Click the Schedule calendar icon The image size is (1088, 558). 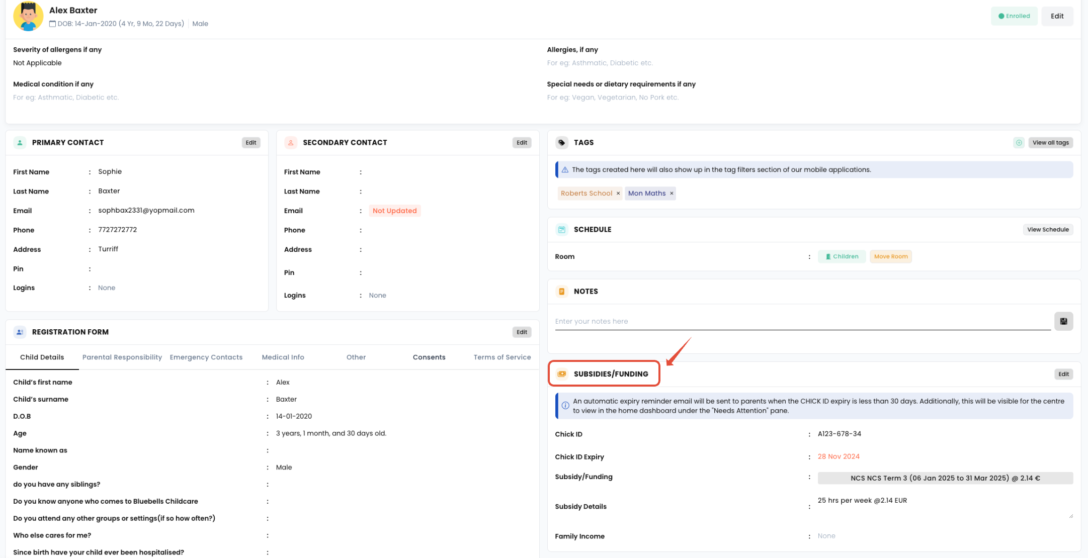(562, 230)
